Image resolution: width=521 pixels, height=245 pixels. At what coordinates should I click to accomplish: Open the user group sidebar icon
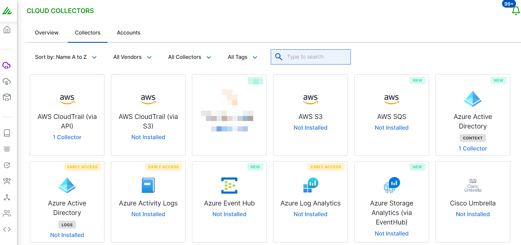coord(7,181)
